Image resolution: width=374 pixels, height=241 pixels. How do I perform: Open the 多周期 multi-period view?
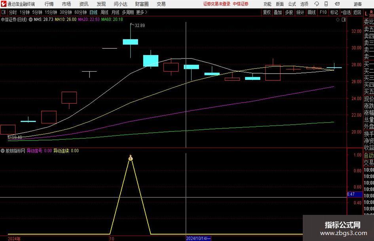[128, 12]
